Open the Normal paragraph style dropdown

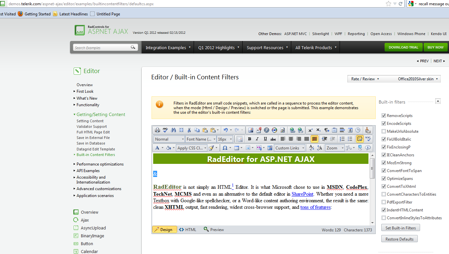point(169,139)
